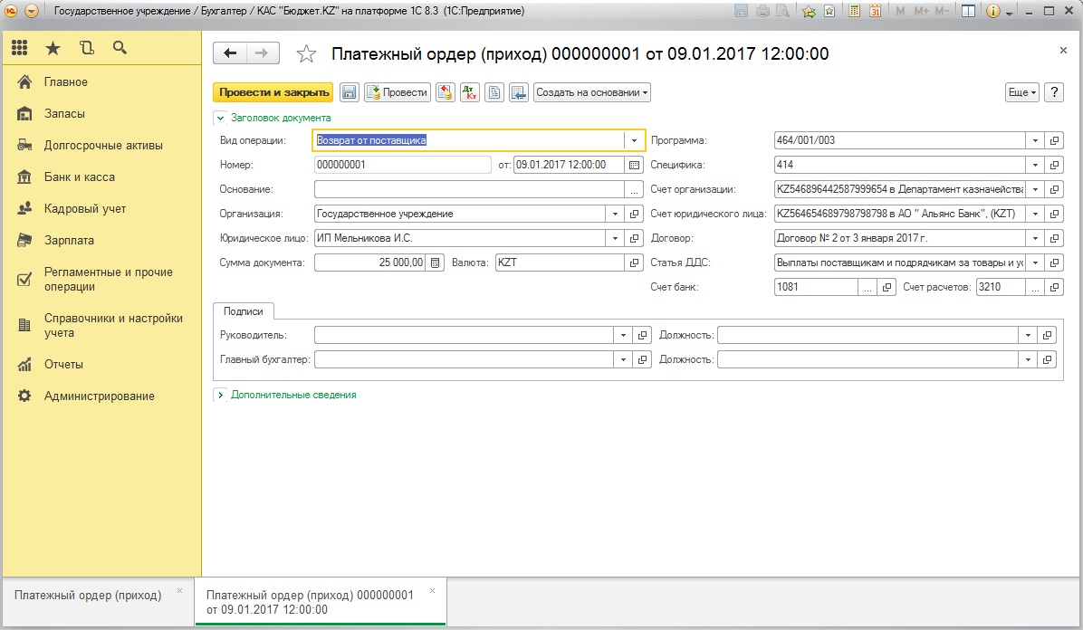This screenshot has width=1083, height=630.
Task: Click the ellipsis button in the Основание field
Action: (x=634, y=189)
